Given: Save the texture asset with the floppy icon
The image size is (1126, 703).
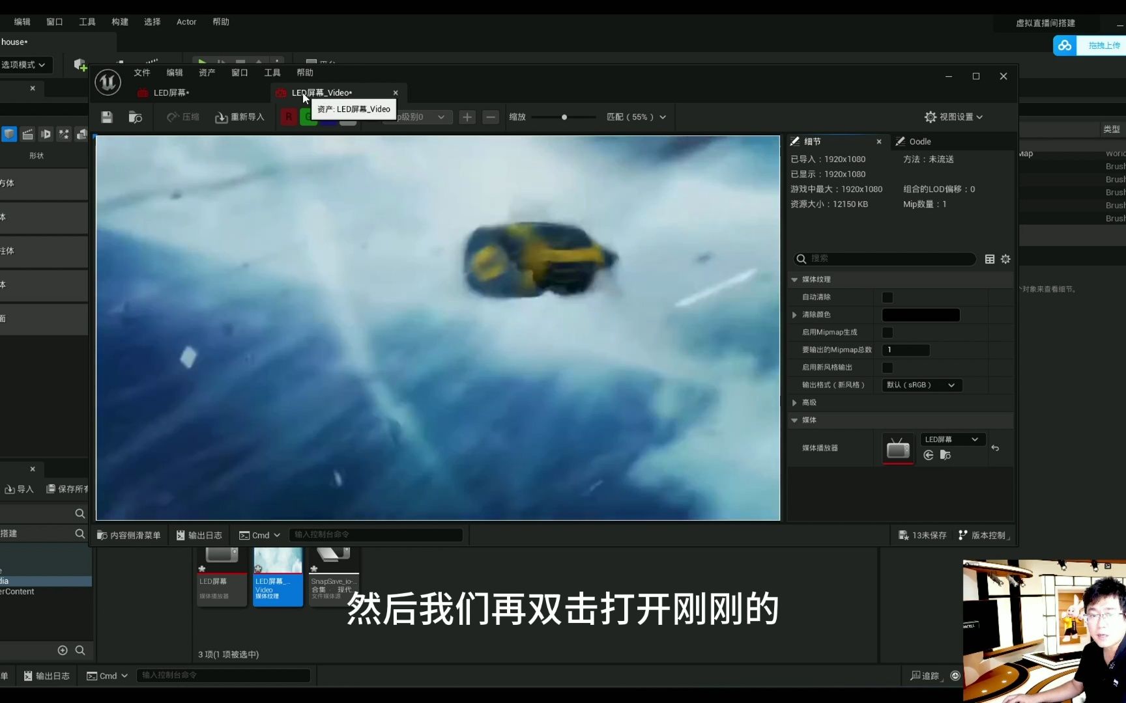Looking at the screenshot, I should (107, 117).
